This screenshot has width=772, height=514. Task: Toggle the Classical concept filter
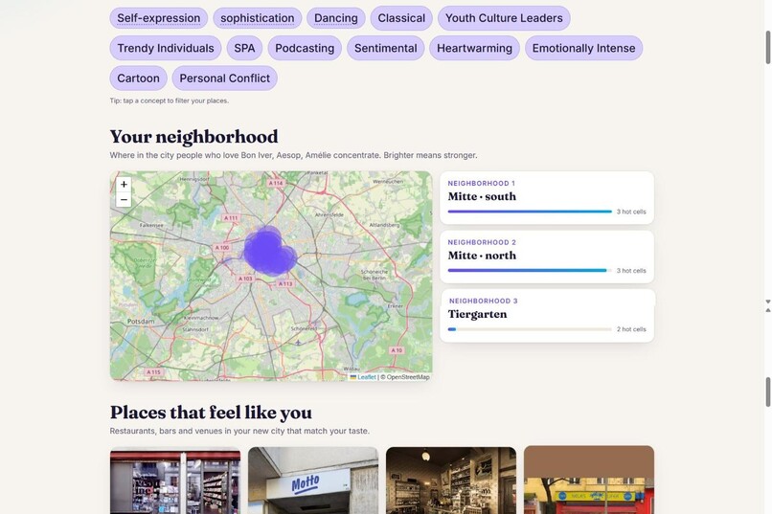point(401,18)
